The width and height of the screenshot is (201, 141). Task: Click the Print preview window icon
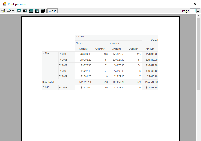point(4,4)
